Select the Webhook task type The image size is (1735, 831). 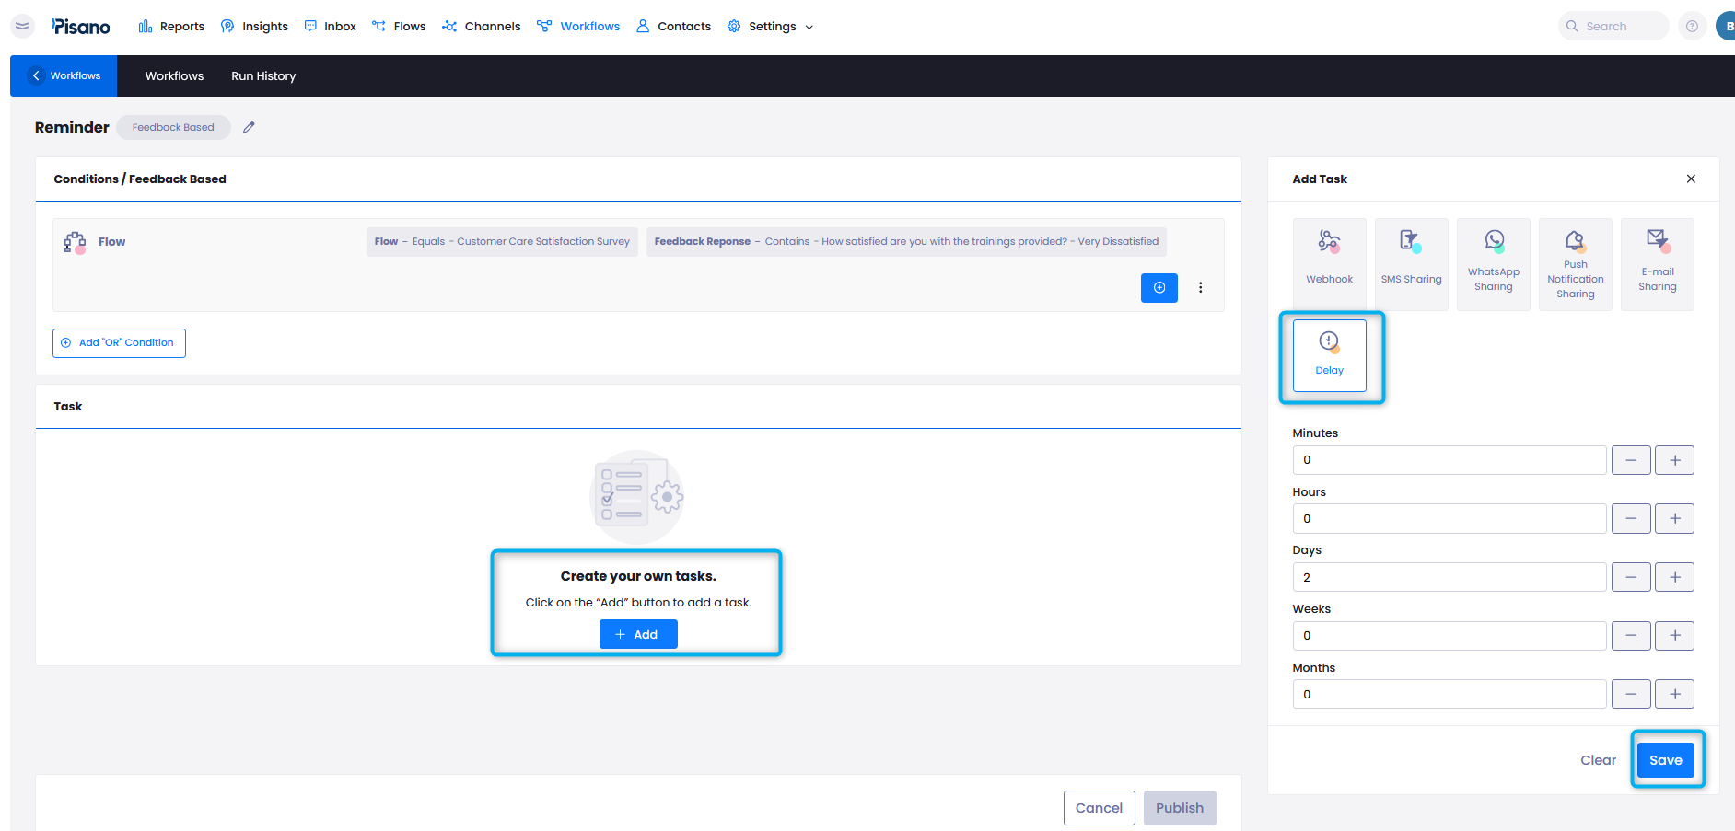tap(1329, 263)
